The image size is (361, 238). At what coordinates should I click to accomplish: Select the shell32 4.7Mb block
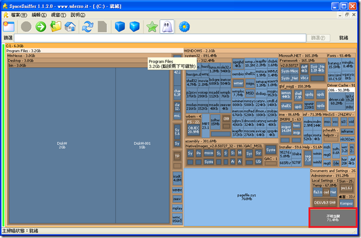(x=192, y=82)
